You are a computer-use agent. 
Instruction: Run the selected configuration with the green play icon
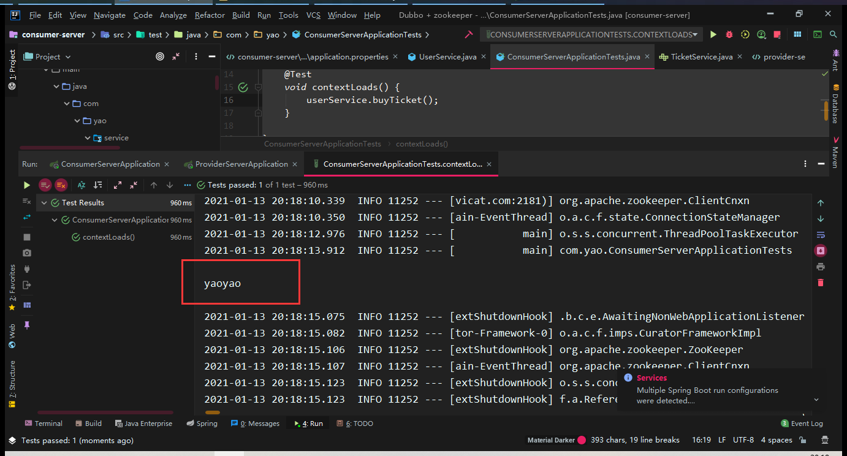713,35
